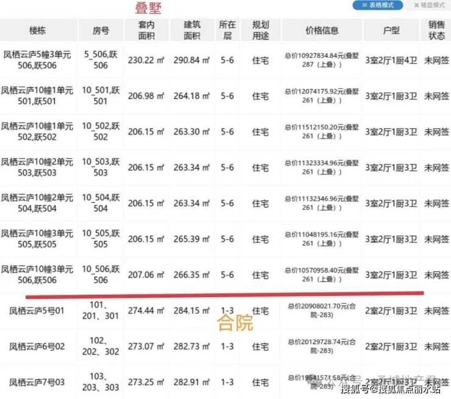451x399 pixels.
Task: Select building area 265.39 ㎡
Action: point(191,239)
